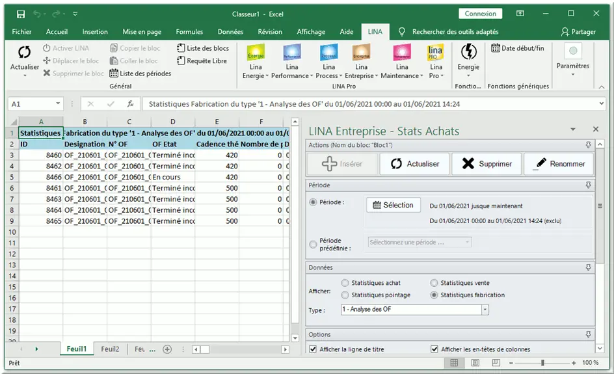This screenshot has width=614, height=374.
Task: Click Actualiser button in task pane
Action: (415, 164)
